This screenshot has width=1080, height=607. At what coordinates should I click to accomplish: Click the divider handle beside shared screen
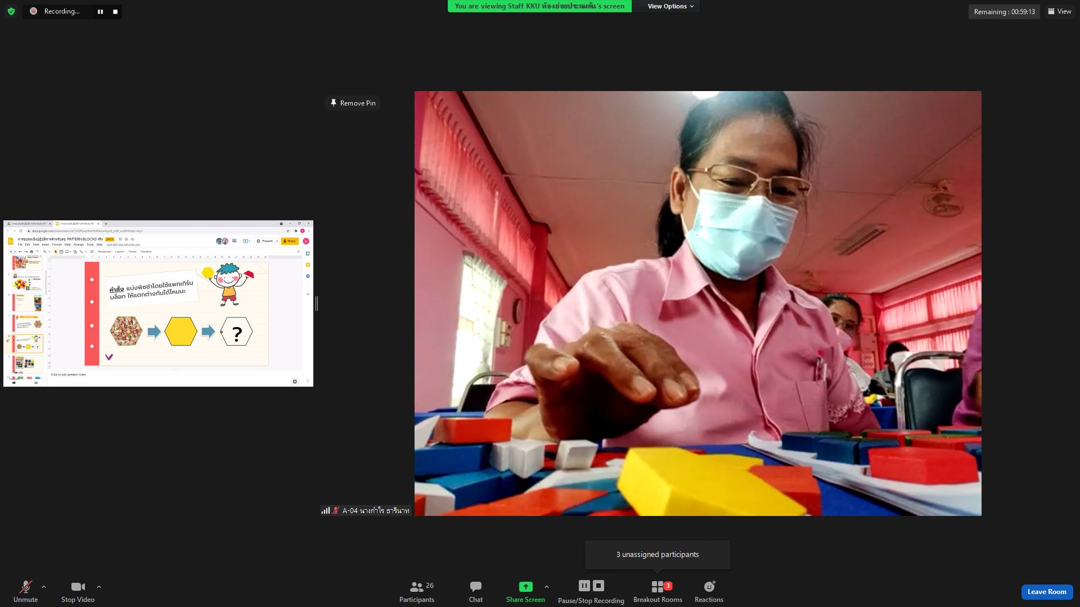(317, 303)
